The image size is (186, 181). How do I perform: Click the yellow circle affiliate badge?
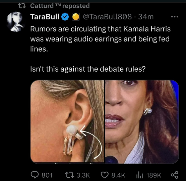pyautogui.click(x=75, y=17)
